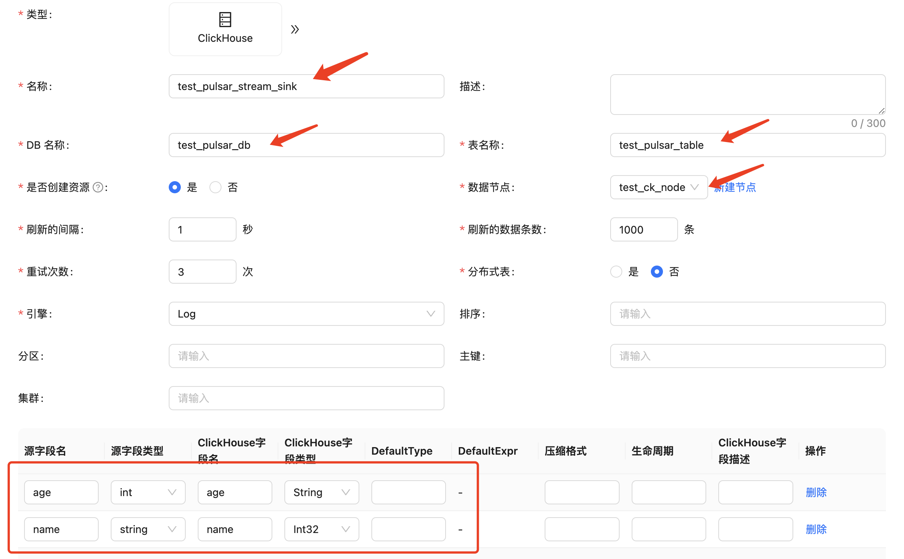The width and height of the screenshot is (904, 559).
Task: Click DefaultType input in name row
Action: [409, 529]
